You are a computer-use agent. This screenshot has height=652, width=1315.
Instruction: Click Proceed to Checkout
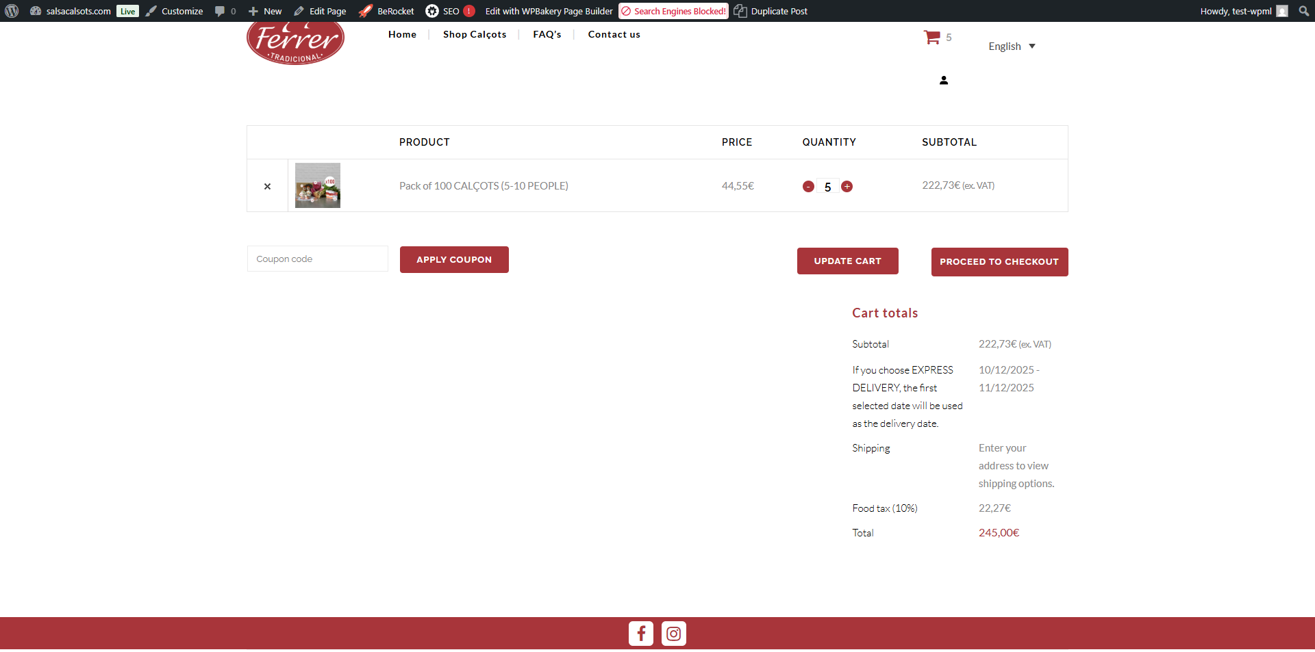pyautogui.click(x=999, y=262)
